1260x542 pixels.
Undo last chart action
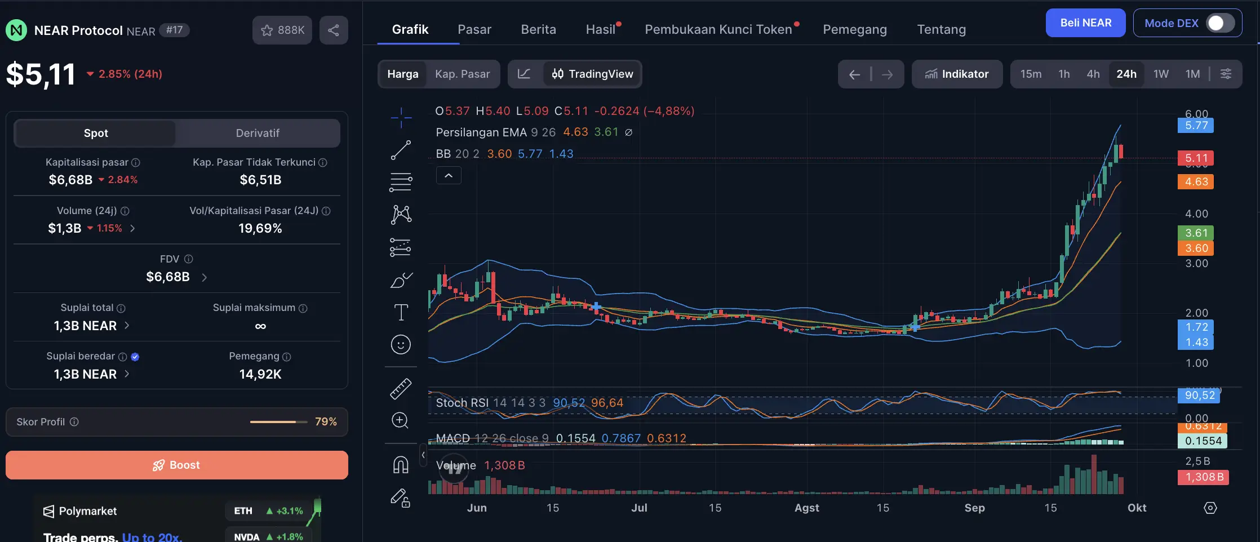[854, 74]
